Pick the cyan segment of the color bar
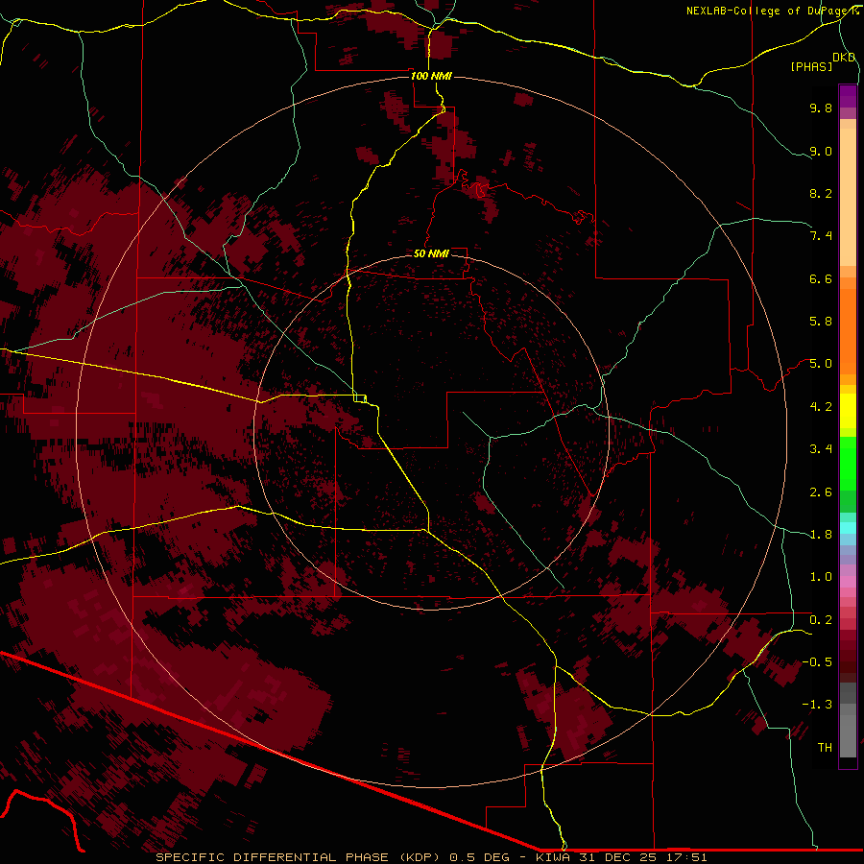This screenshot has width=864, height=864. (848, 528)
